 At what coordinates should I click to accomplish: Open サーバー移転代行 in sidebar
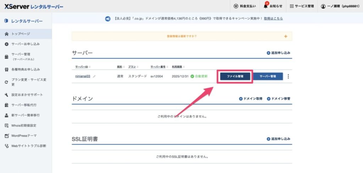click(26, 105)
